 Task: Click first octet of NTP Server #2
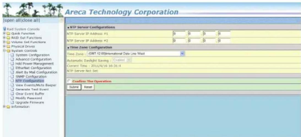pos(179,40)
